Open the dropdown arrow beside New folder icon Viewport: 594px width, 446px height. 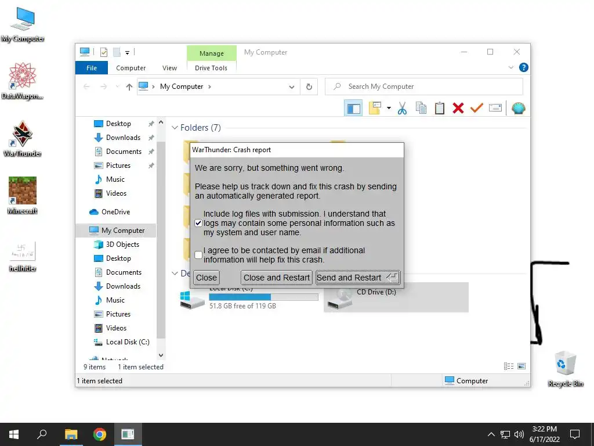[x=389, y=109]
